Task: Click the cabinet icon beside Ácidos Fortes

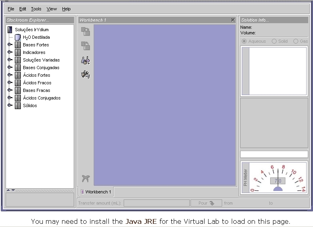Action: (18, 75)
